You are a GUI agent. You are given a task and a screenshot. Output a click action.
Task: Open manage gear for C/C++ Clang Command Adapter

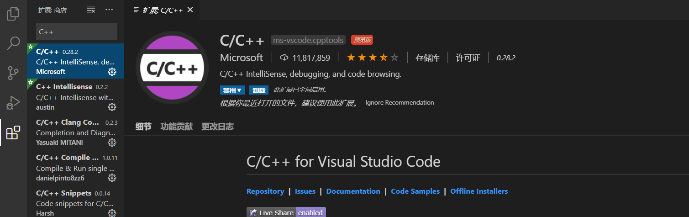point(112,143)
